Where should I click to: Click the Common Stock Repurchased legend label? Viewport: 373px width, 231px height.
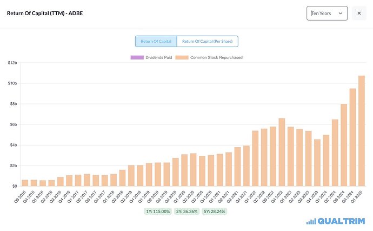[216, 57]
